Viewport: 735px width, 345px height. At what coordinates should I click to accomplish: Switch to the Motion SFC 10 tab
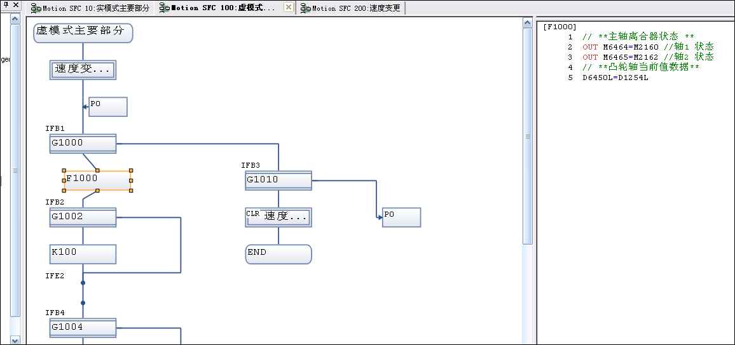click(x=91, y=8)
